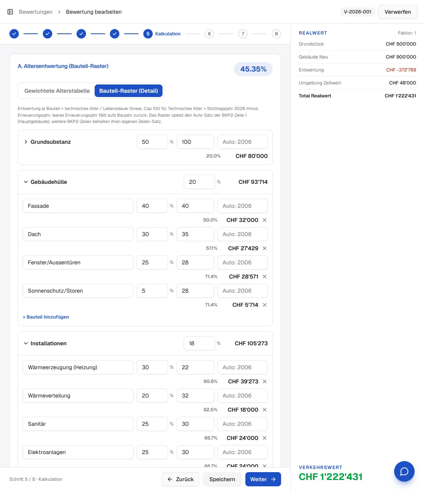This screenshot has height=491, width=424.
Task: Edit Elektroanlagen renewal year field
Action: pos(243,452)
